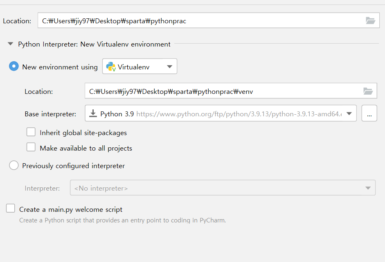Viewport: 385px width, 262px height.
Task: Click the ellipsis button beside Base interpreter
Action: [369, 113]
